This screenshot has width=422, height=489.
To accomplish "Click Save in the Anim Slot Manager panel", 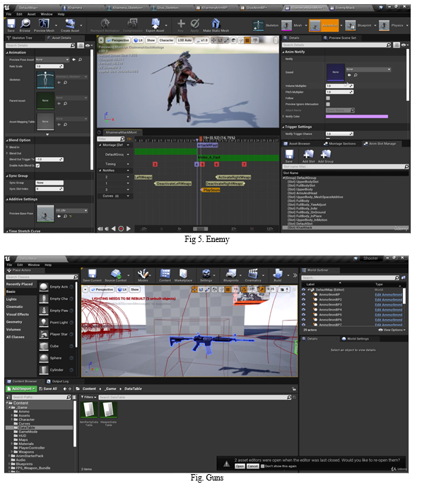I will coord(289,154).
